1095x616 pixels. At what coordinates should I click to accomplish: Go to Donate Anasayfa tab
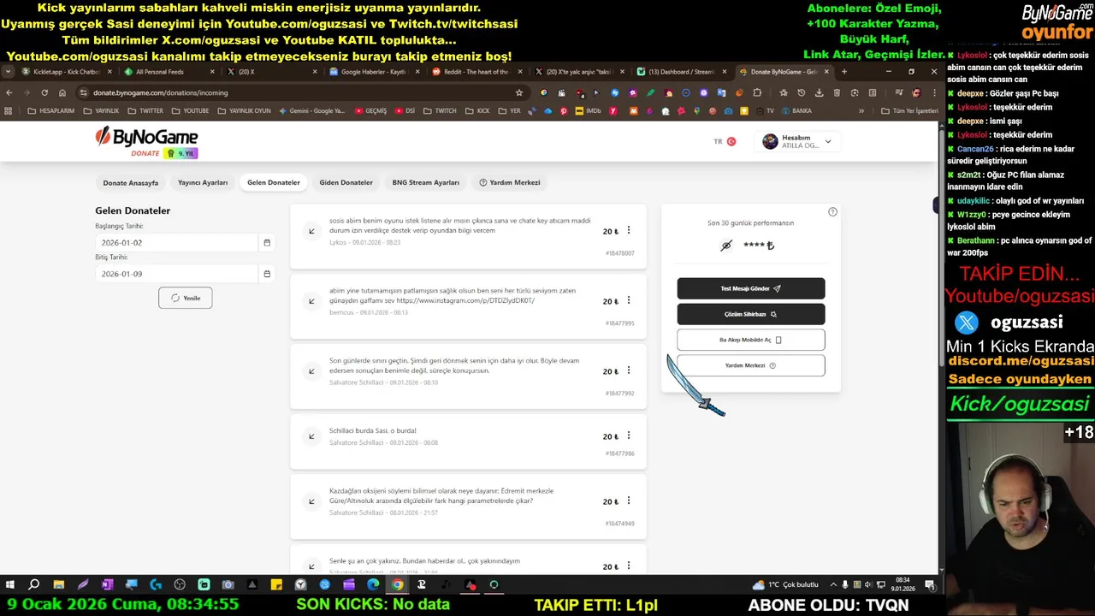(x=131, y=182)
